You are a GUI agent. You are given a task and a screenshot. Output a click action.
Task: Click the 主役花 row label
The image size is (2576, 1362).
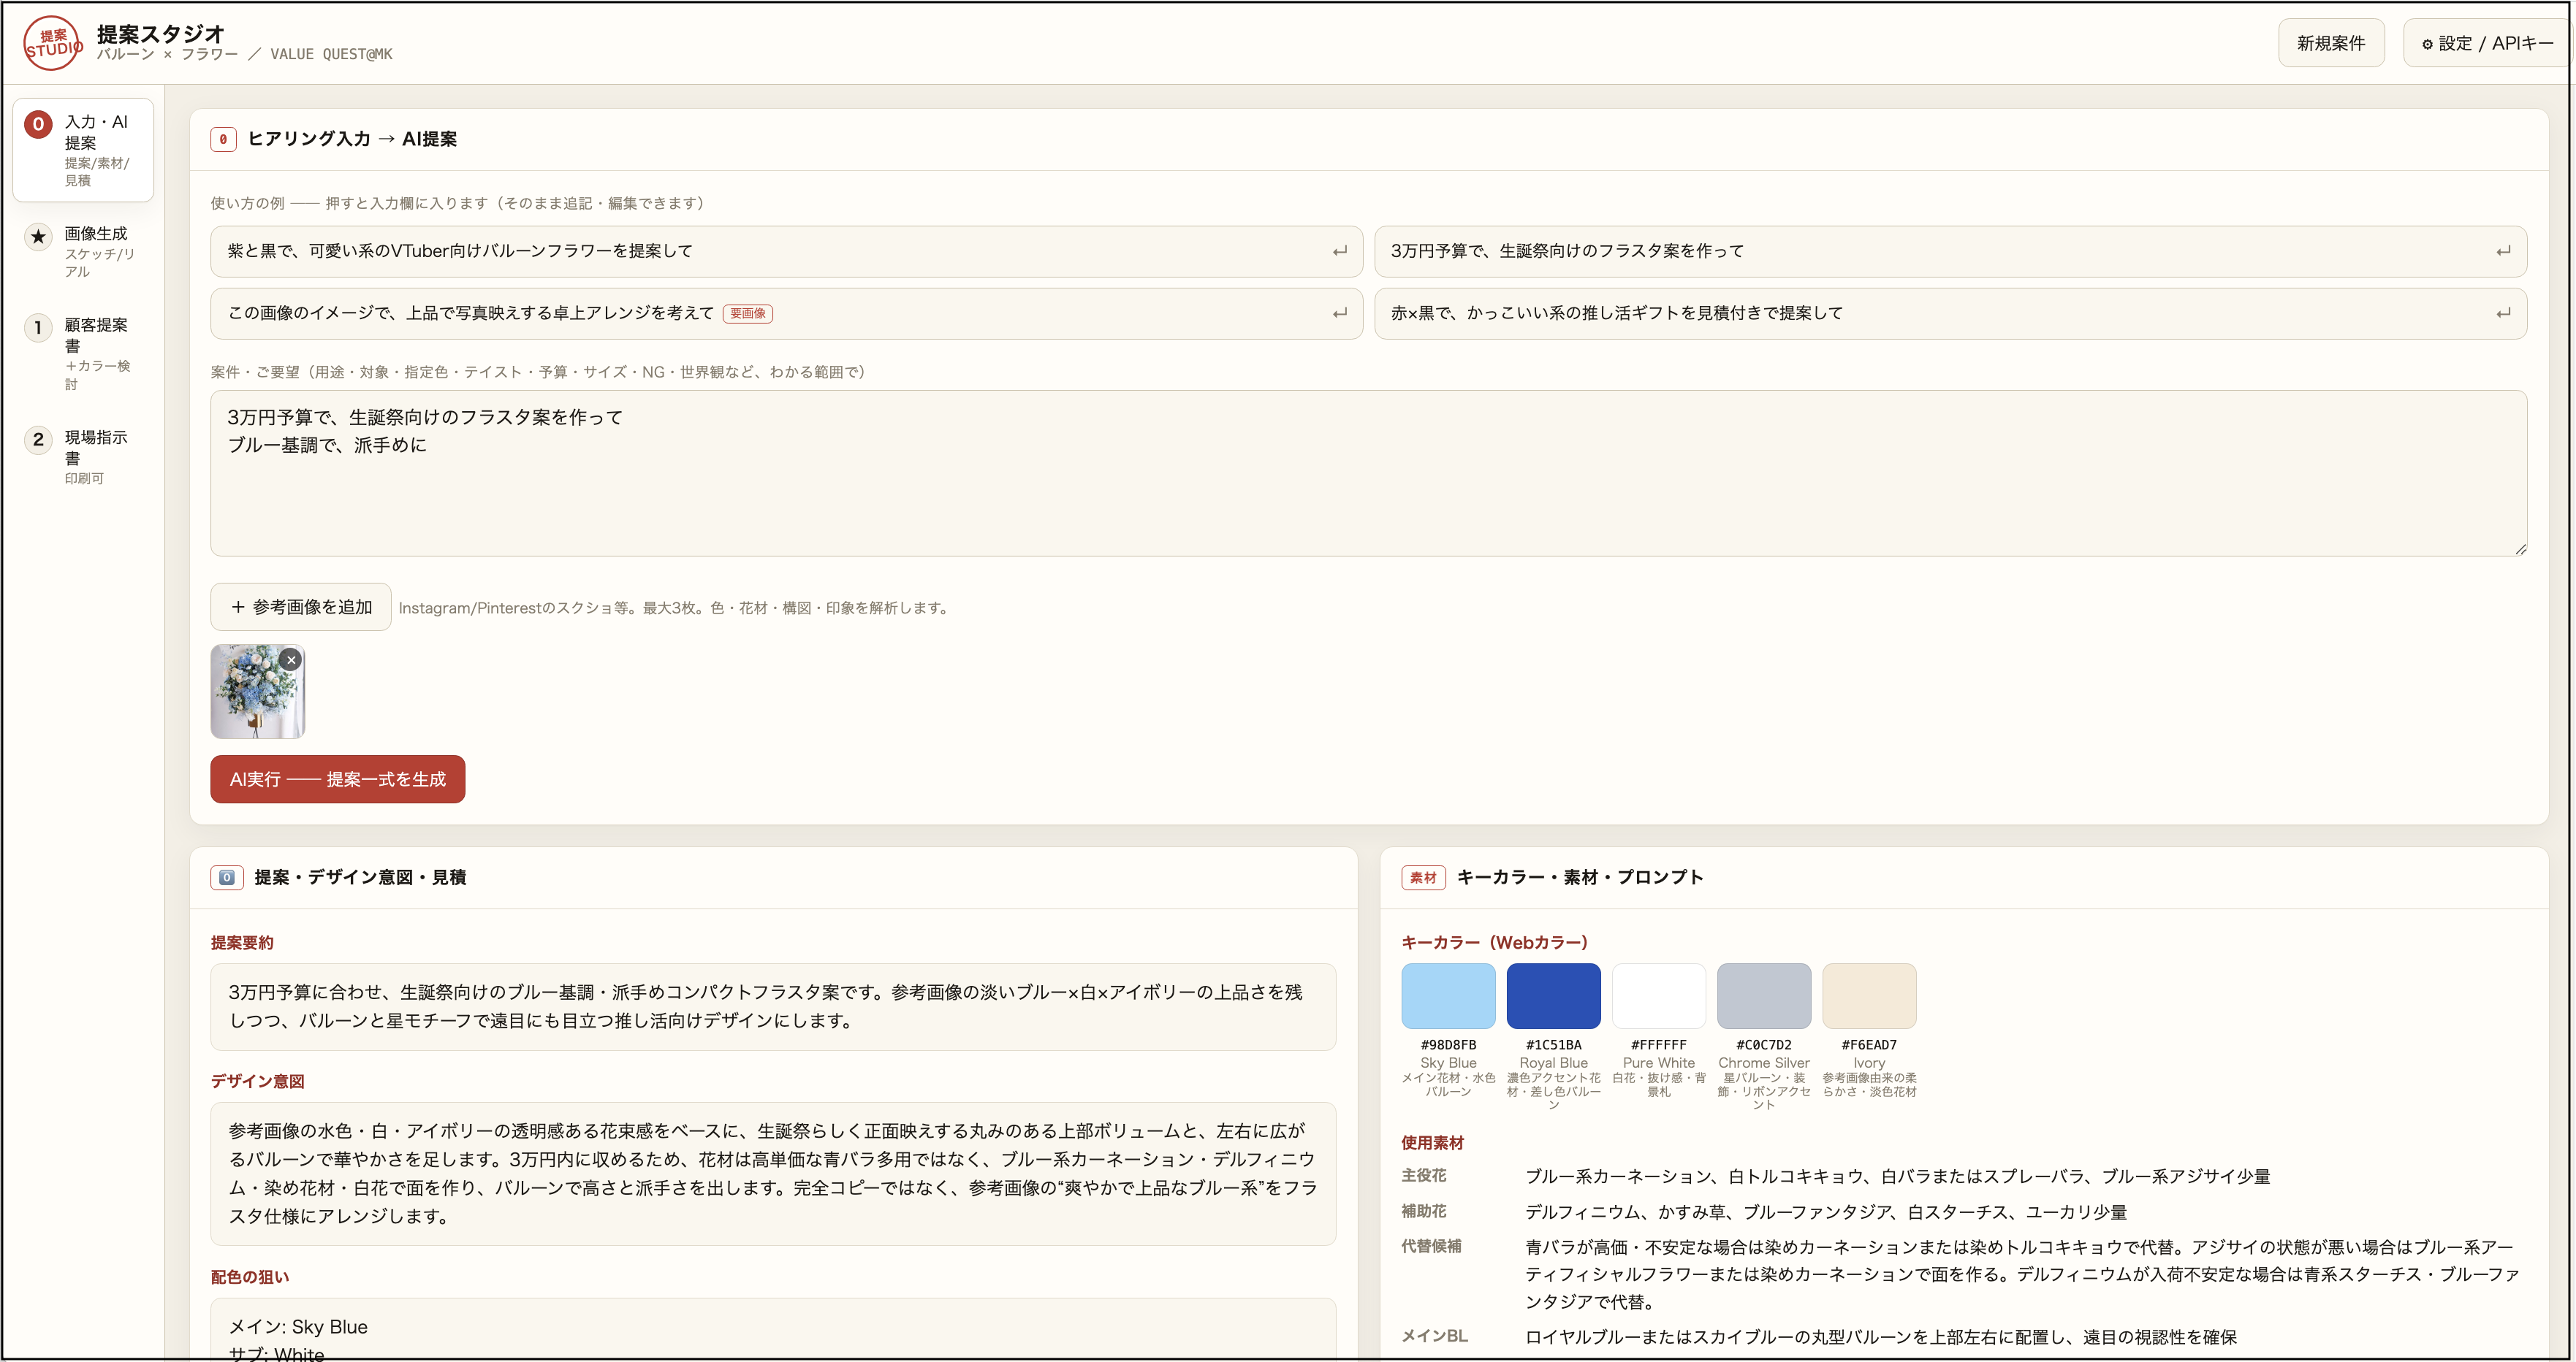point(1424,1175)
